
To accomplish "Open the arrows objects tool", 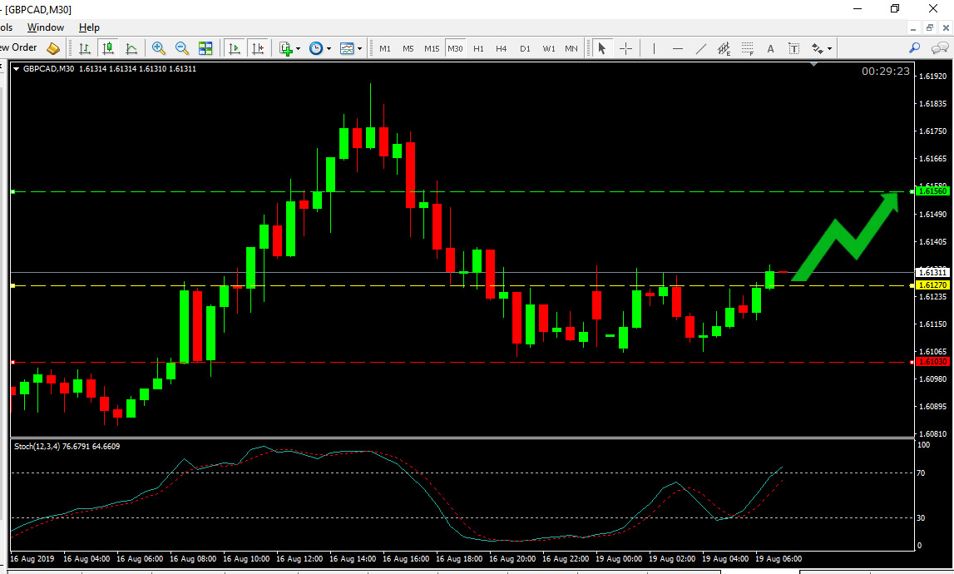I will [818, 48].
